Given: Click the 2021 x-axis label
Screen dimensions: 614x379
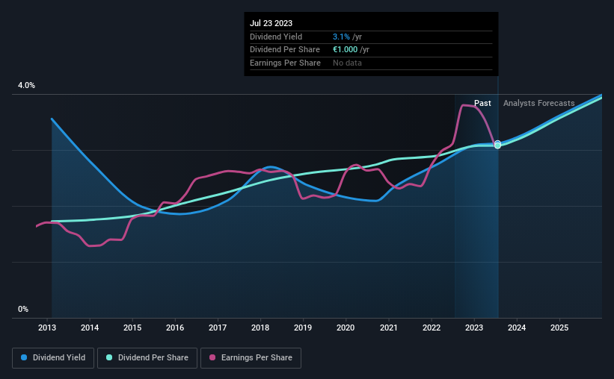Looking at the screenshot, I should [389, 328].
